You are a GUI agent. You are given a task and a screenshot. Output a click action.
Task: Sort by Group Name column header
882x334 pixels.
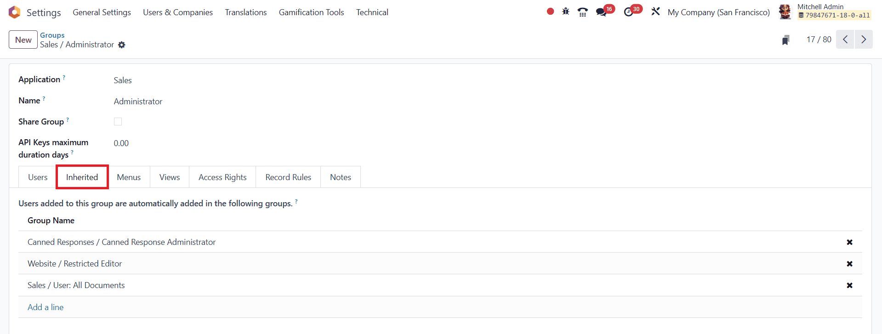click(51, 221)
